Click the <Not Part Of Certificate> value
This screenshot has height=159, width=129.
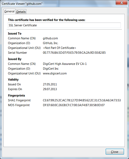click(60, 48)
